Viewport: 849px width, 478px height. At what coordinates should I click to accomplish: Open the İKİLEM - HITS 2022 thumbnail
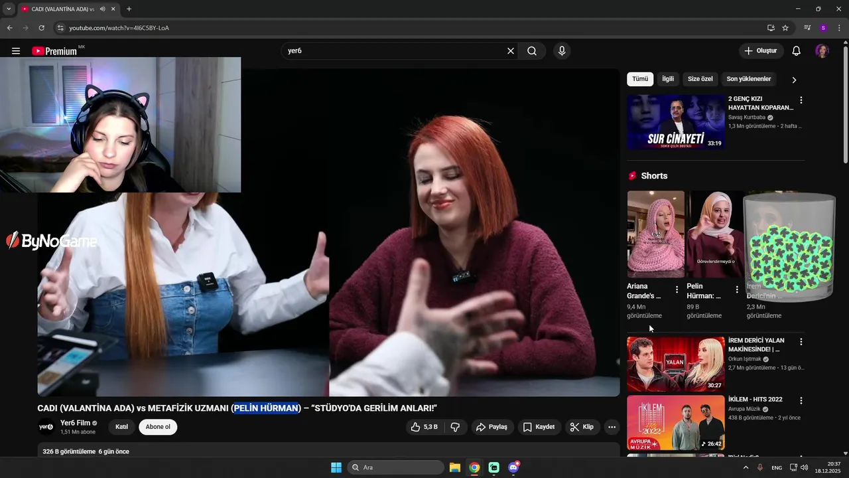pos(676,423)
